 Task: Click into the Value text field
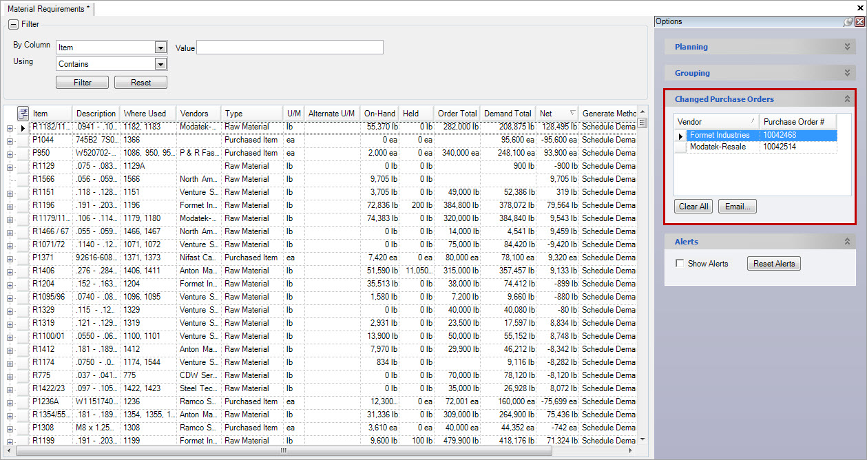(290, 48)
